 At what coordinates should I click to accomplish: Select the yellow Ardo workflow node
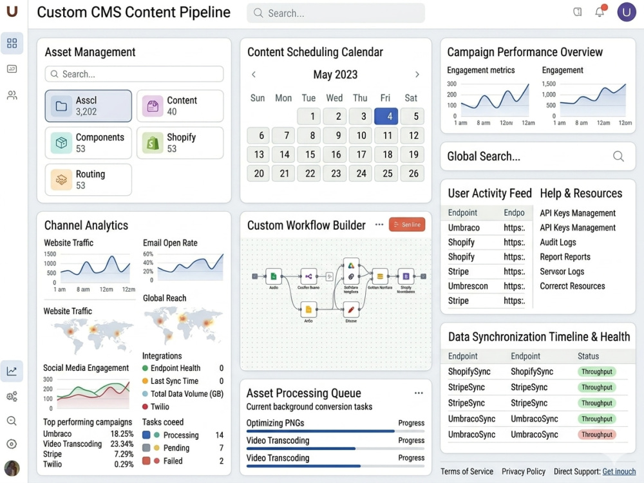coord(308,309)
